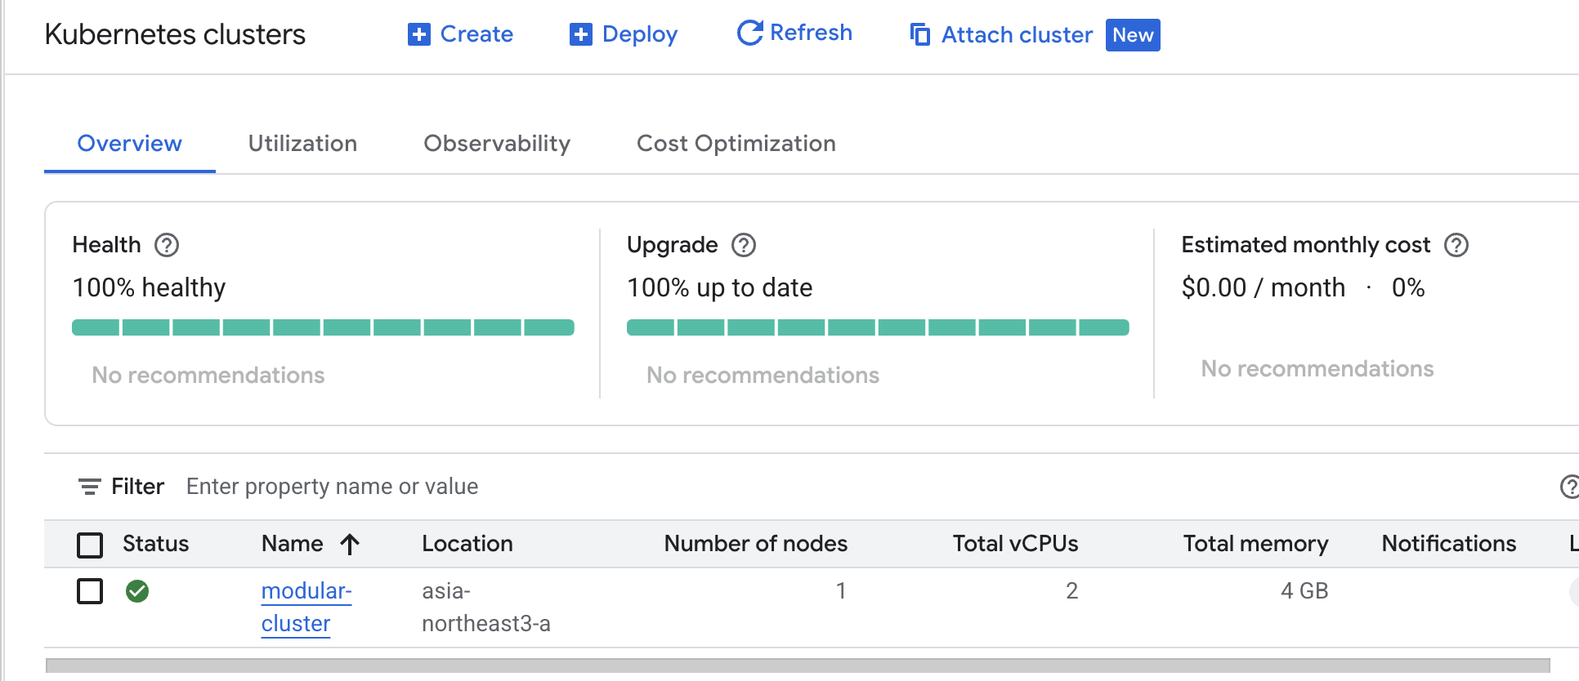This screenshot has width=1579, height=681.
Task: Select the modular-cluster row checkbox
Action: coord(90,591)
